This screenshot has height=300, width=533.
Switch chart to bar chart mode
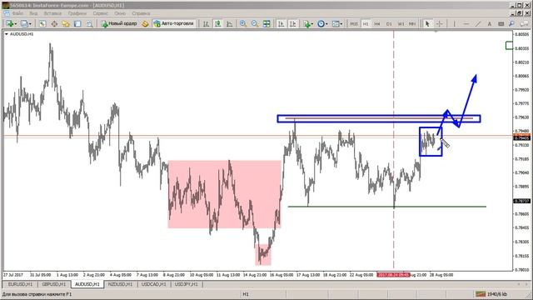tap(206, 23)
